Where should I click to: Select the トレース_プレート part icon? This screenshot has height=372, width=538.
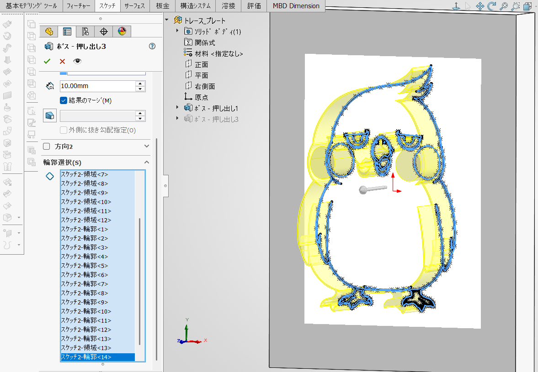[x=178, y=20]
